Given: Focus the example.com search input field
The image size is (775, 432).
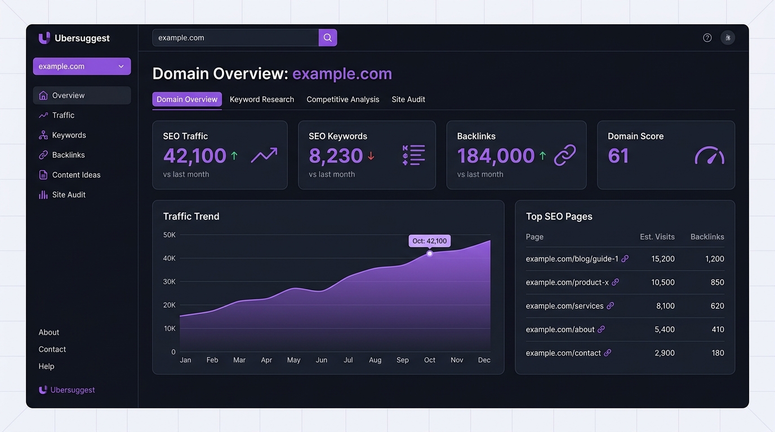Looking at the screenshot, I should pyautogui.click(x=235, y=38).
